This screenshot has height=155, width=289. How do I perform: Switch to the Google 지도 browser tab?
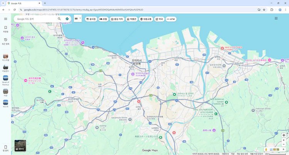click(x=23, y=3)
